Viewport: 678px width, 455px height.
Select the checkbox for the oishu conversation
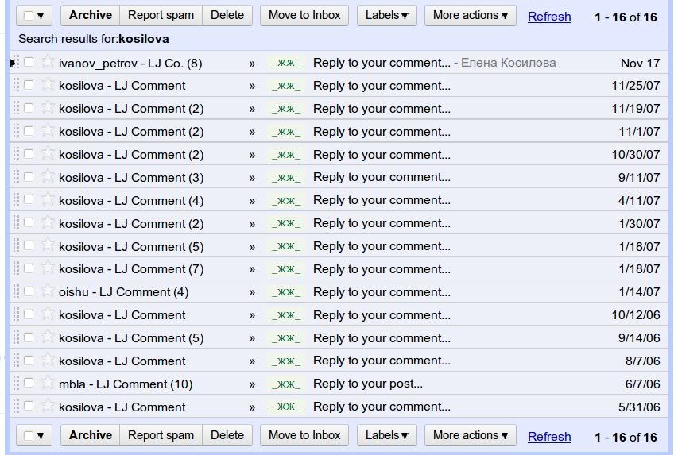click(x=29, y=291)
